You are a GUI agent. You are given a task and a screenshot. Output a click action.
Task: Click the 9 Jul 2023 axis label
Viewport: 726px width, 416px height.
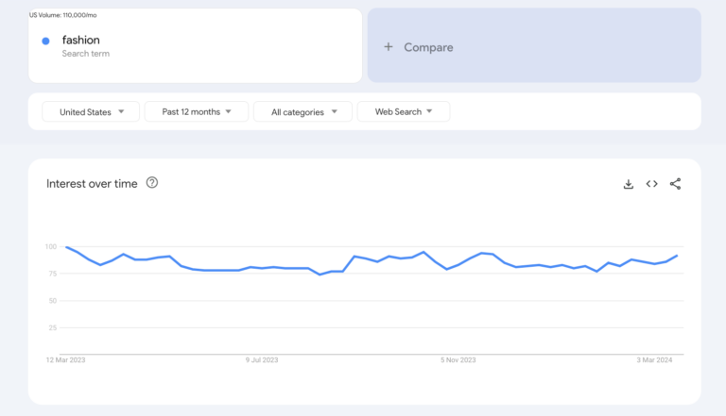coord(262,360)
